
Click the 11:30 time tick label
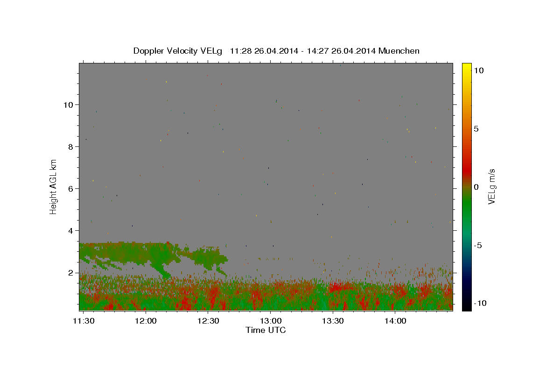[84, 321]
